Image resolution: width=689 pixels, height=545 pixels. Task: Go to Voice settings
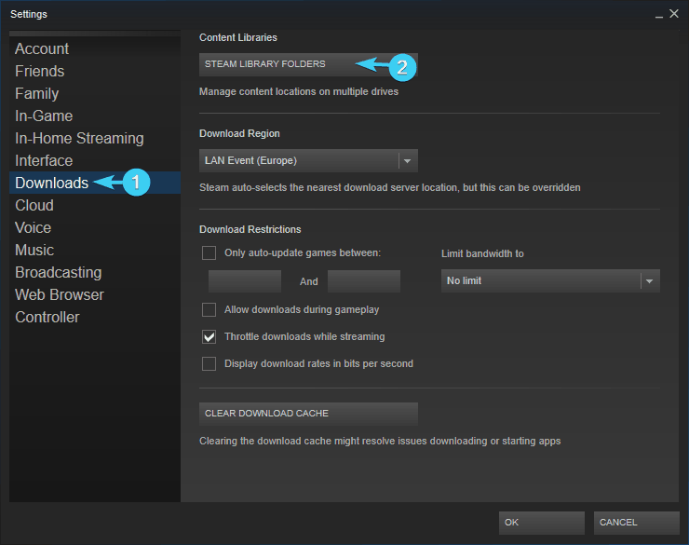(x=94, y=227)
